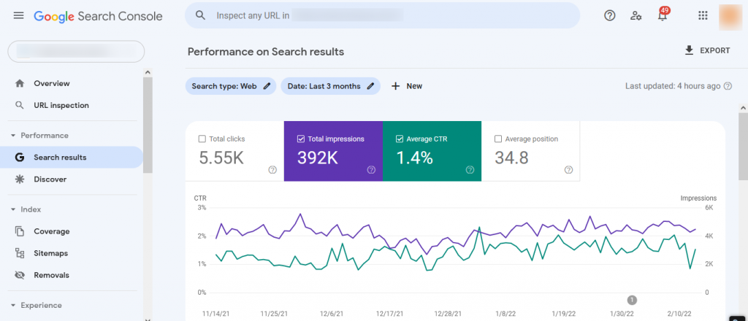
Task: Open Discover report in sidebar
Action: (x=72, y=179)
